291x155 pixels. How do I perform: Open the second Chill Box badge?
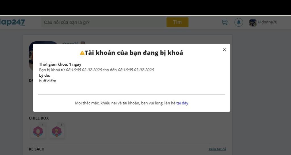coord(57,131)
